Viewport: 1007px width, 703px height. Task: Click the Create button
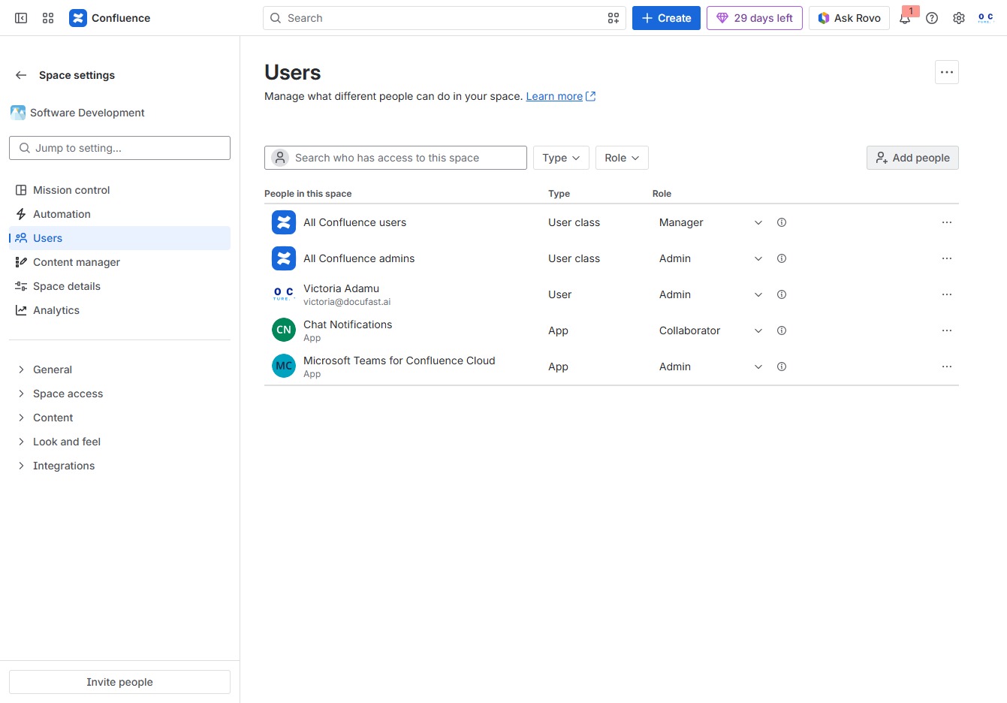666,18
